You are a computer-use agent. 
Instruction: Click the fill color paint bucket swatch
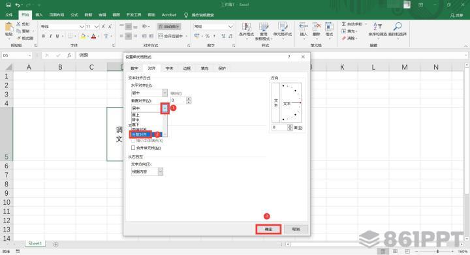click(x=83, y=37)
